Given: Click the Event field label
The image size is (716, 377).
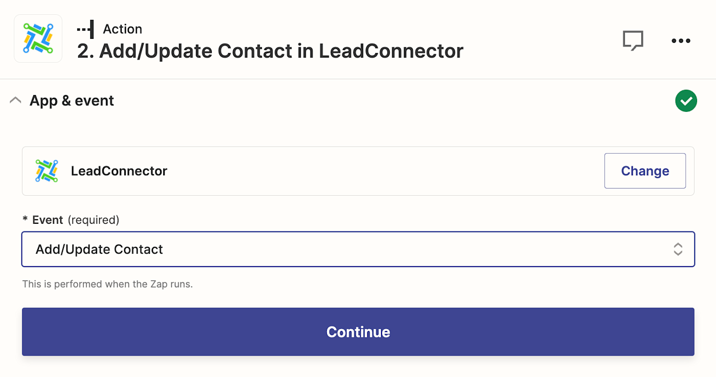Looking at the screenshot, I should (x=47, y=220).
